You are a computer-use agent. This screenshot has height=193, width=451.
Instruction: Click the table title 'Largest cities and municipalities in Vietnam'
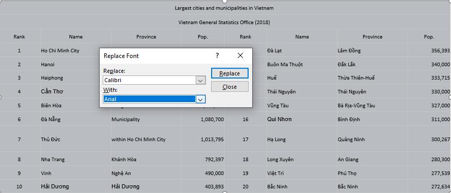224,8
